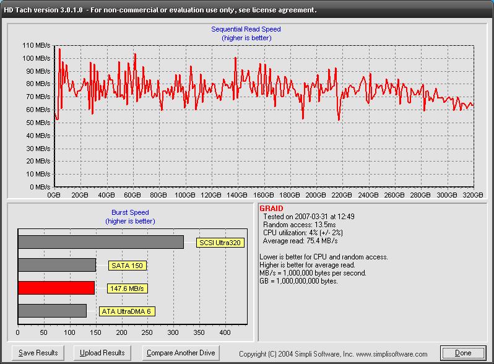Viewport: 494px width, 364px height.
Task: Click the ATA UltraDMA 6 label
Action: (x=127, y=311)
